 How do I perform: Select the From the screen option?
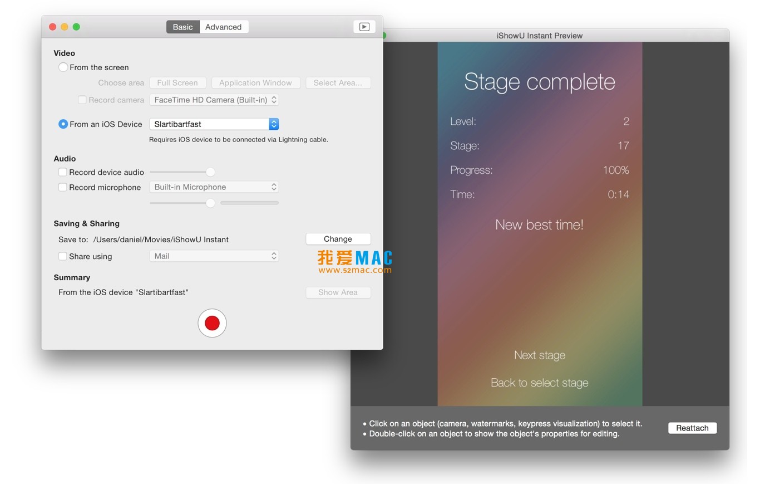63,67
